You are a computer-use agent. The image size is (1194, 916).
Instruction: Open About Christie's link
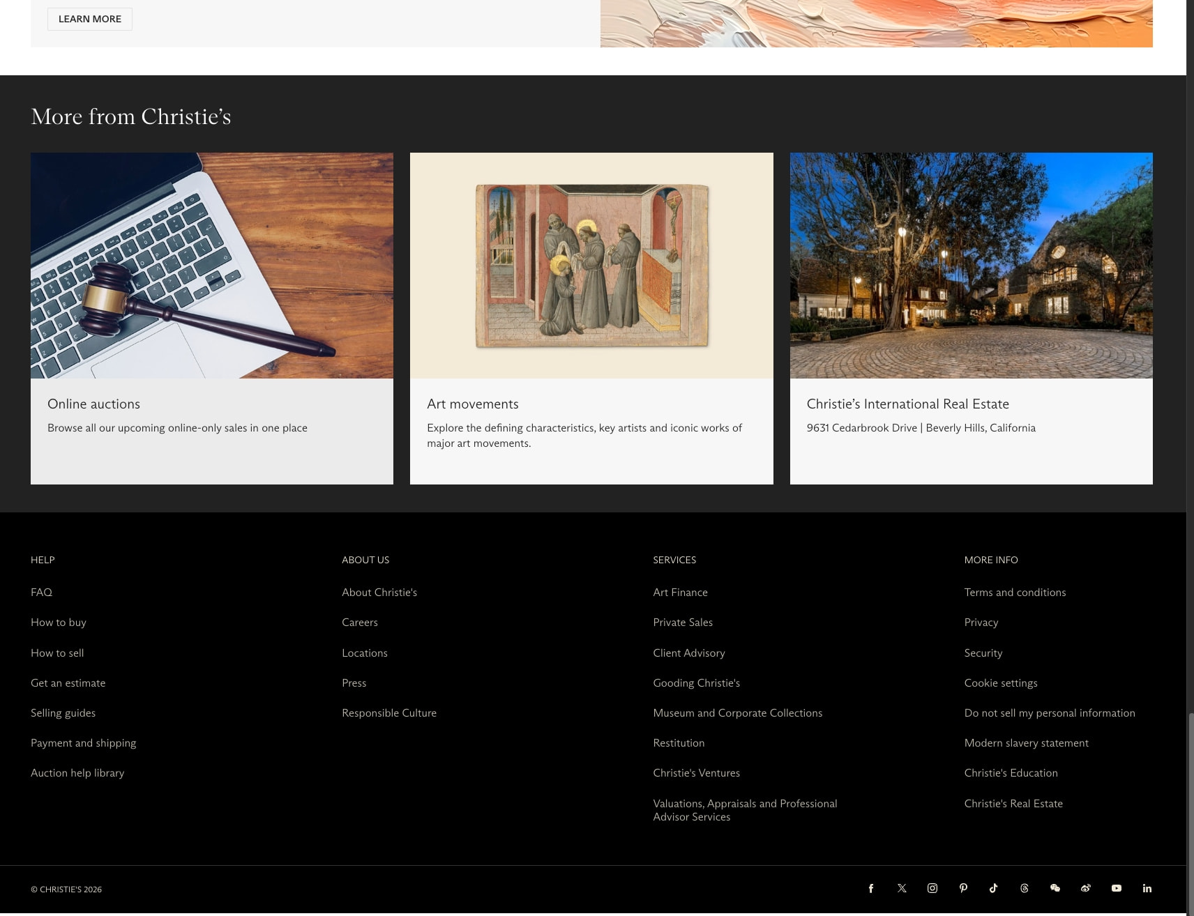[x=379, y=592]
